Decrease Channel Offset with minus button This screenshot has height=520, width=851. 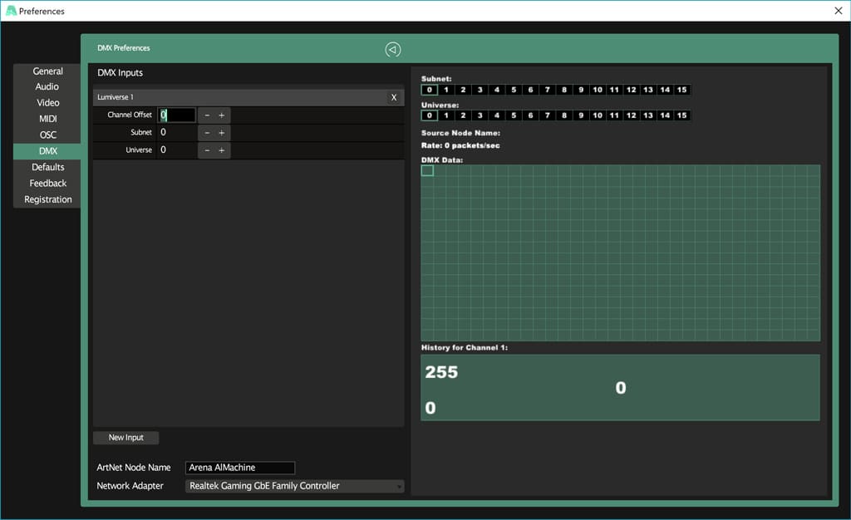point(207,115)
